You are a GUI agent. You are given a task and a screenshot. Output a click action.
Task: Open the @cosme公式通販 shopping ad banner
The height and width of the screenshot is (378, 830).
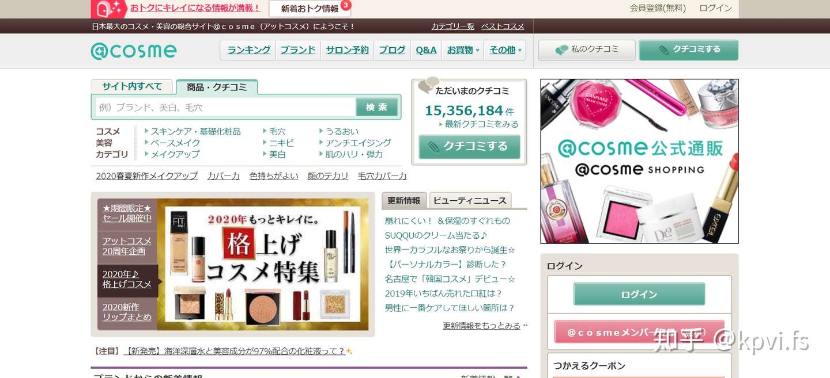coord(639,161)
